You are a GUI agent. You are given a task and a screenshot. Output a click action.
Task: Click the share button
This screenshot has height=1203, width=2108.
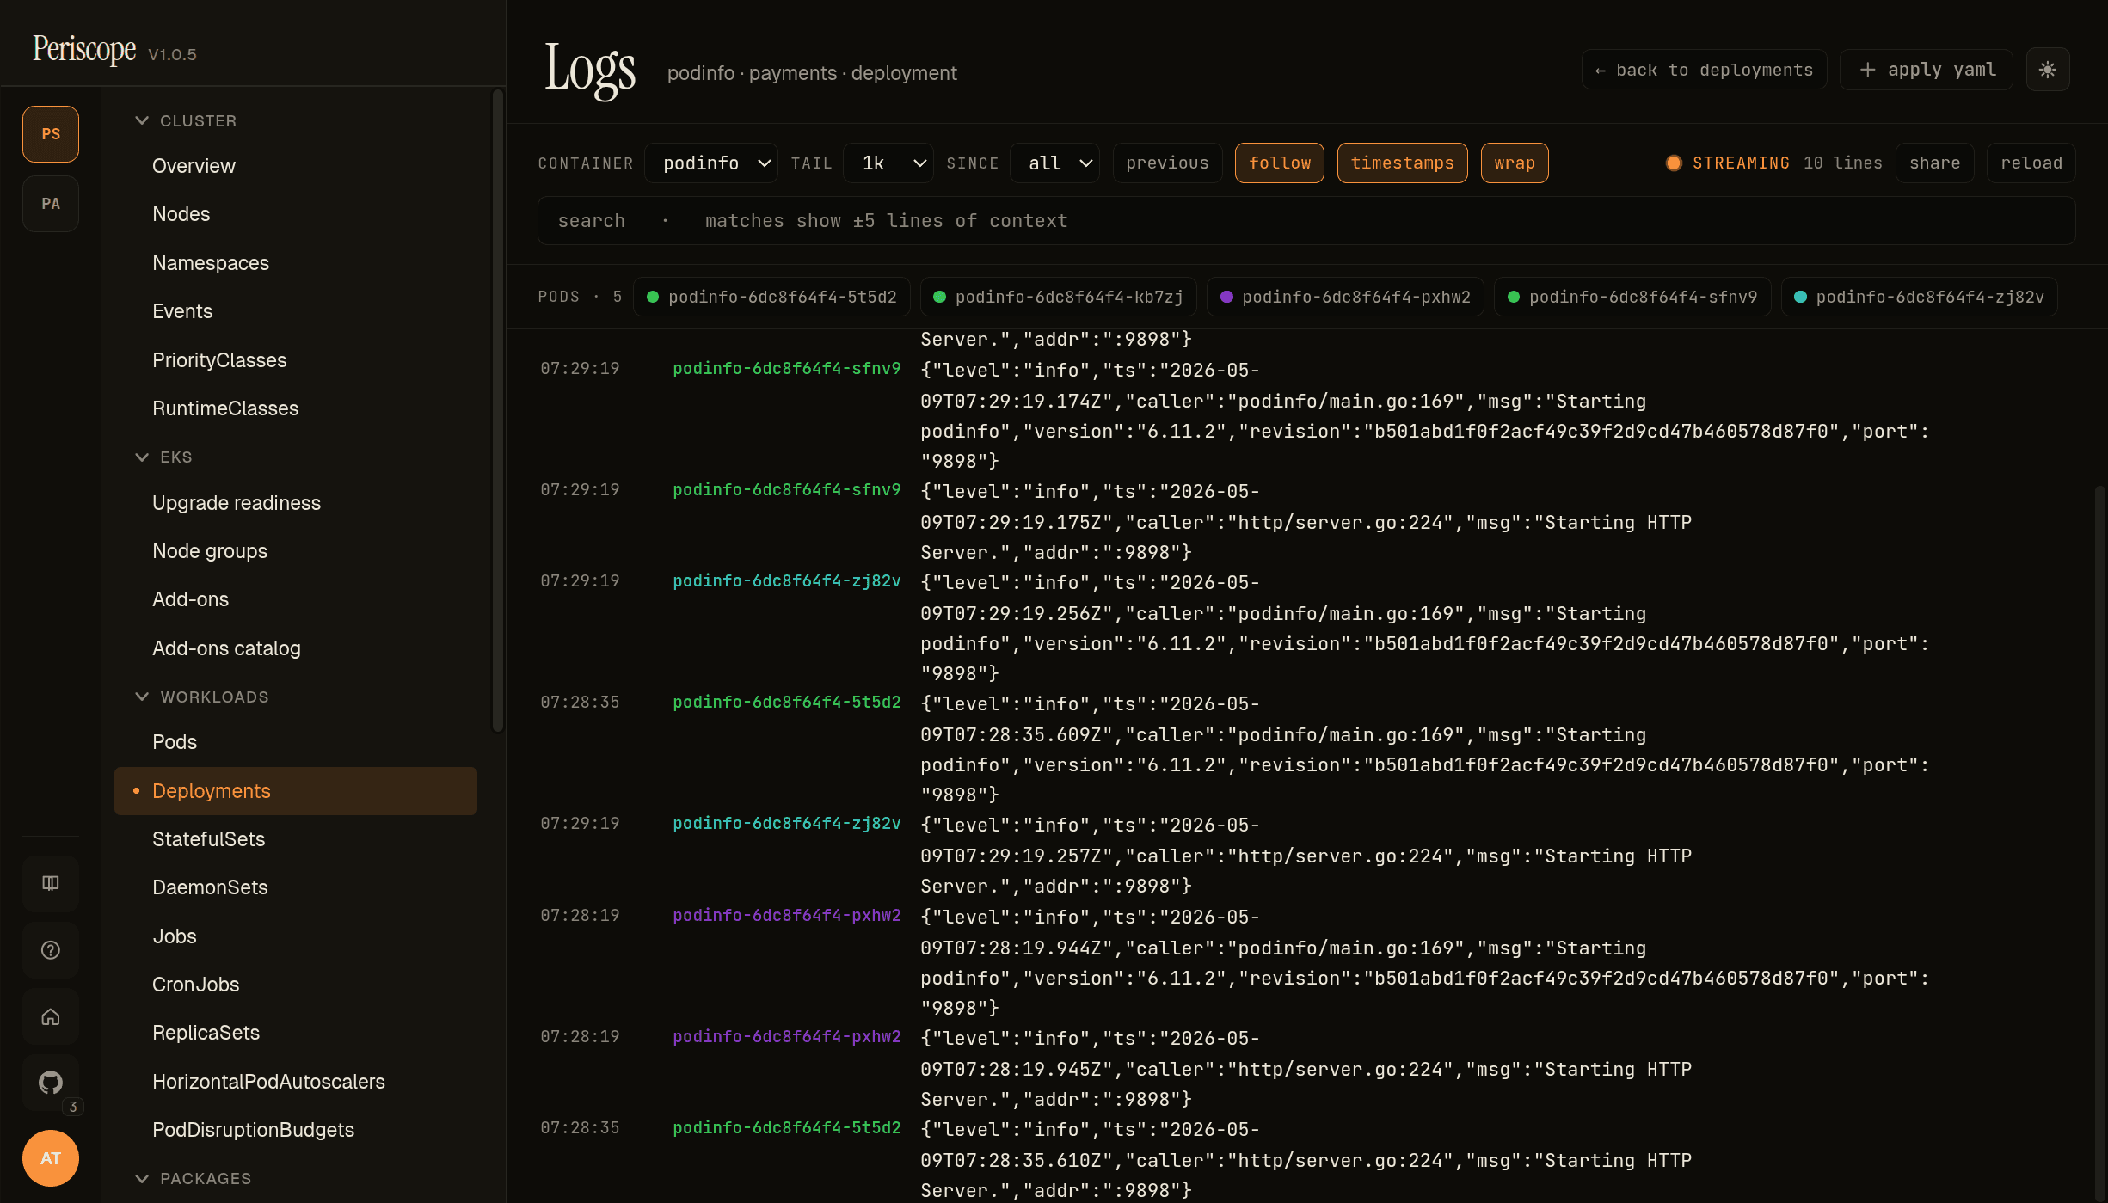tap(1935, 163)
